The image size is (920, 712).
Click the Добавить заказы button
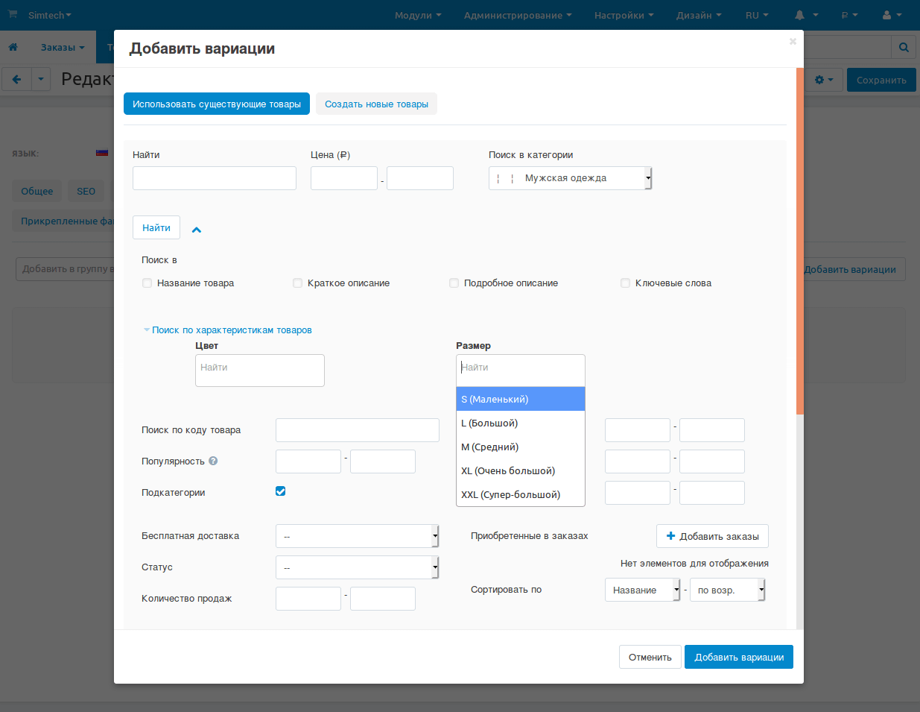(x=711, y=536)
